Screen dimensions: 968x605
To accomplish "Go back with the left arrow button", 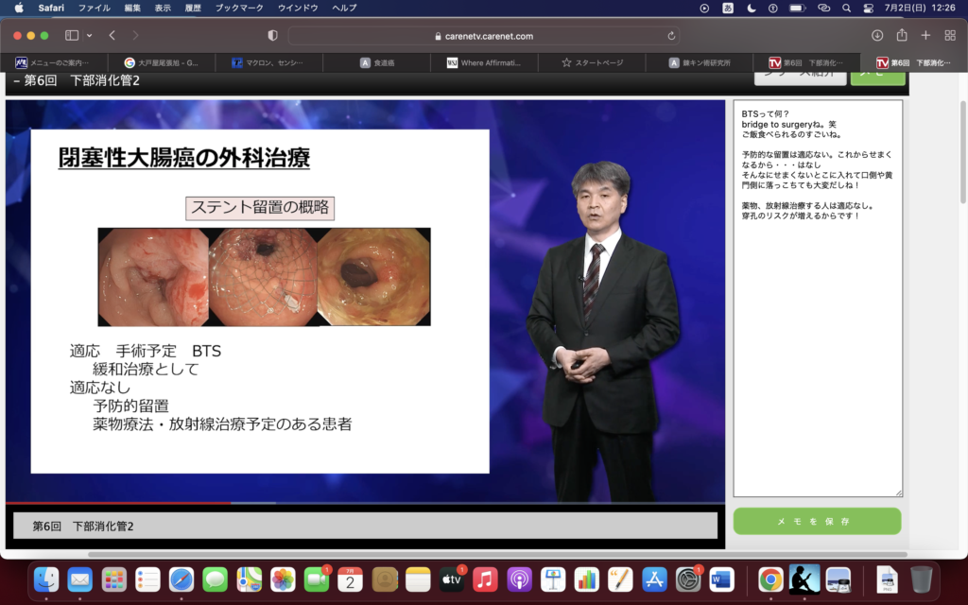I will [112, 35].
